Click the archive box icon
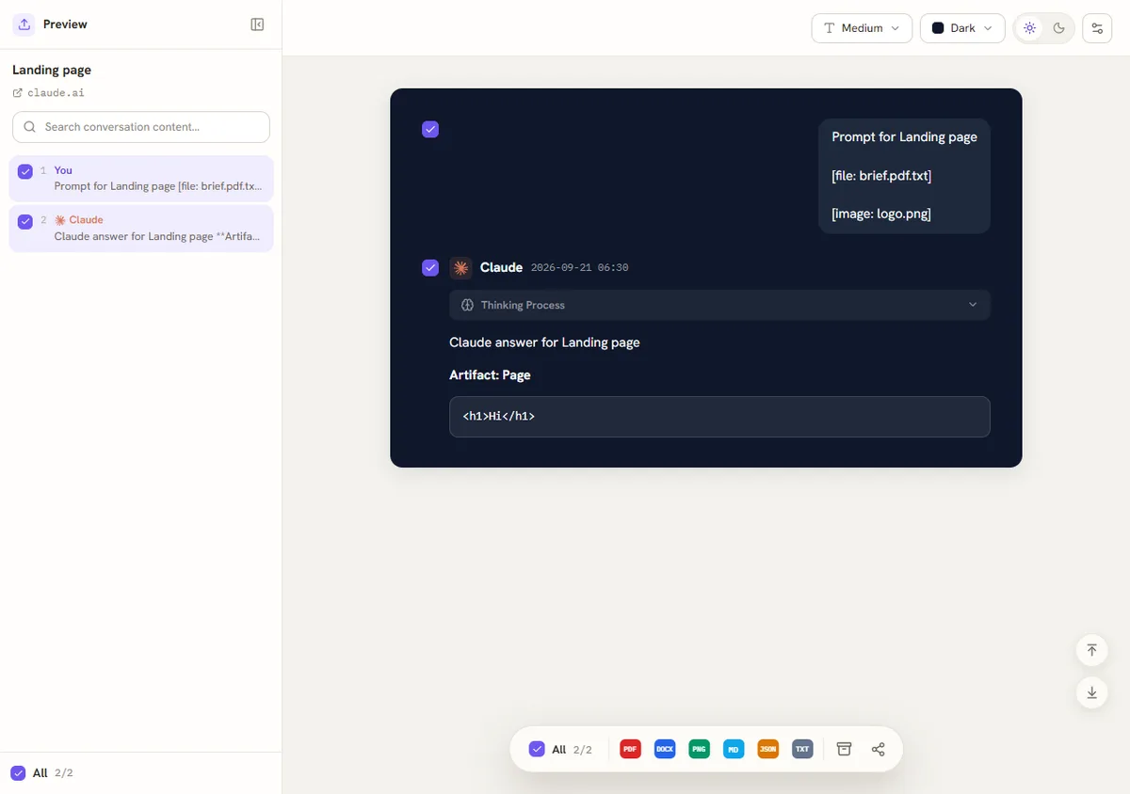The image size is (1130, 794). tap(845, 750)
